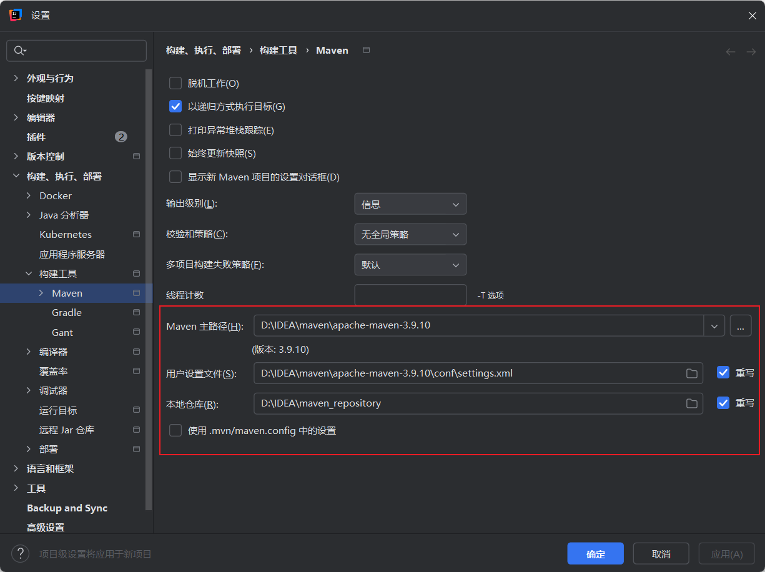Click the project-level icon beside 远程 Jar 仓库
Image resolution: width=765 pixels, height=572 pixels.
point(136,430)
